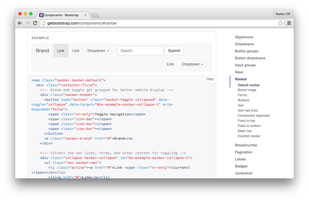Image resolution: width=309 pixels, height=200 pixels.
Task: Click the EXAMPLE label text
Action: tap(40, 38)
